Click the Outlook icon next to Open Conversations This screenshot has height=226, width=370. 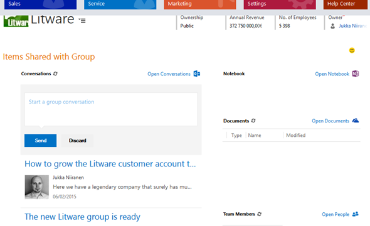coord(197,73)
